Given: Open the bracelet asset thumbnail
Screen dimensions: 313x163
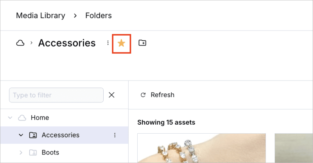Looking at the screenshot, I should pos(201,149).
